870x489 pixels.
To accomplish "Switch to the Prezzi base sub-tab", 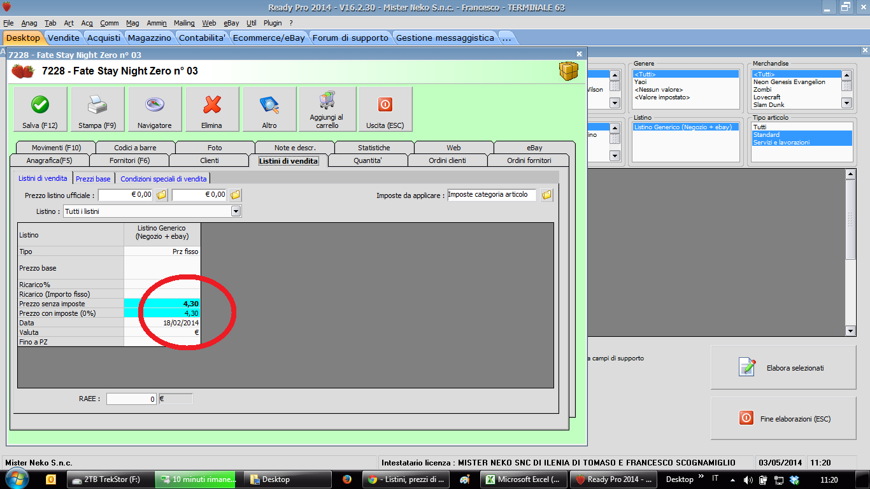I will (93, 179).
